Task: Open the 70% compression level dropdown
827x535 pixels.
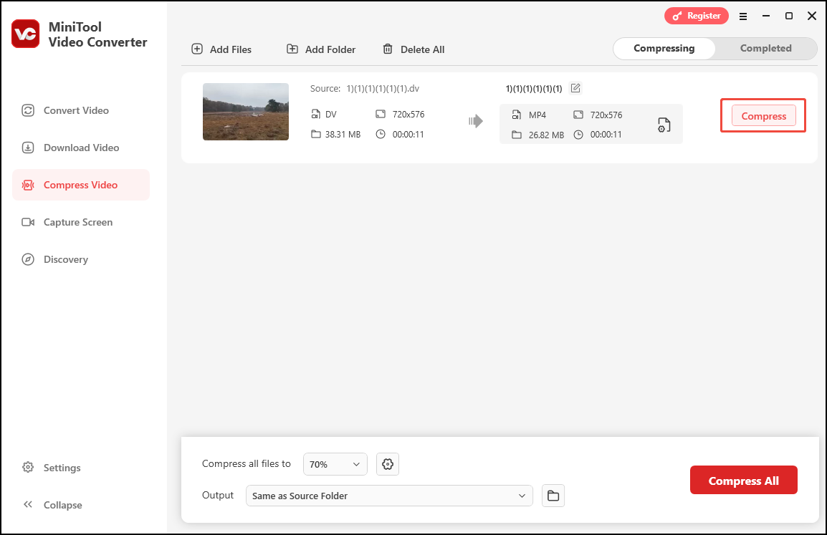Action: pos(335,464)
